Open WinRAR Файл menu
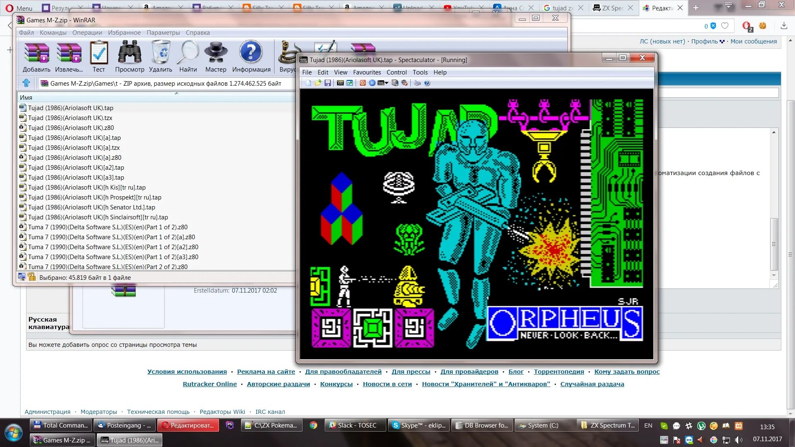 (x=26, y=32)
